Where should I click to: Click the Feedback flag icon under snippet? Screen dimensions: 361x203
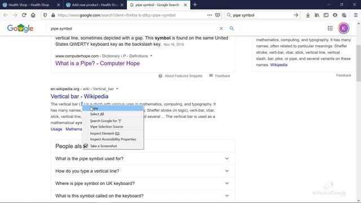(211, 76)
